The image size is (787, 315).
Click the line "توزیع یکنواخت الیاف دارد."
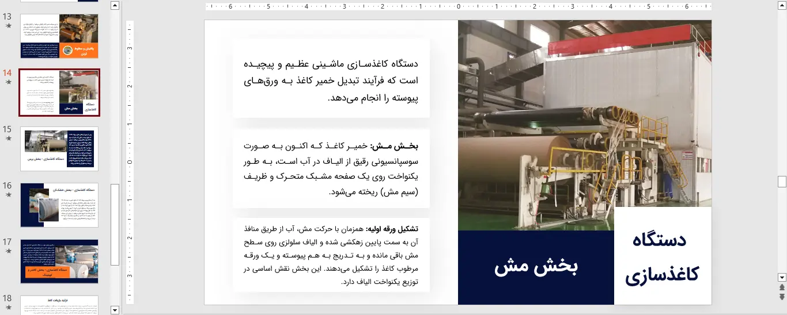(380, 282)
